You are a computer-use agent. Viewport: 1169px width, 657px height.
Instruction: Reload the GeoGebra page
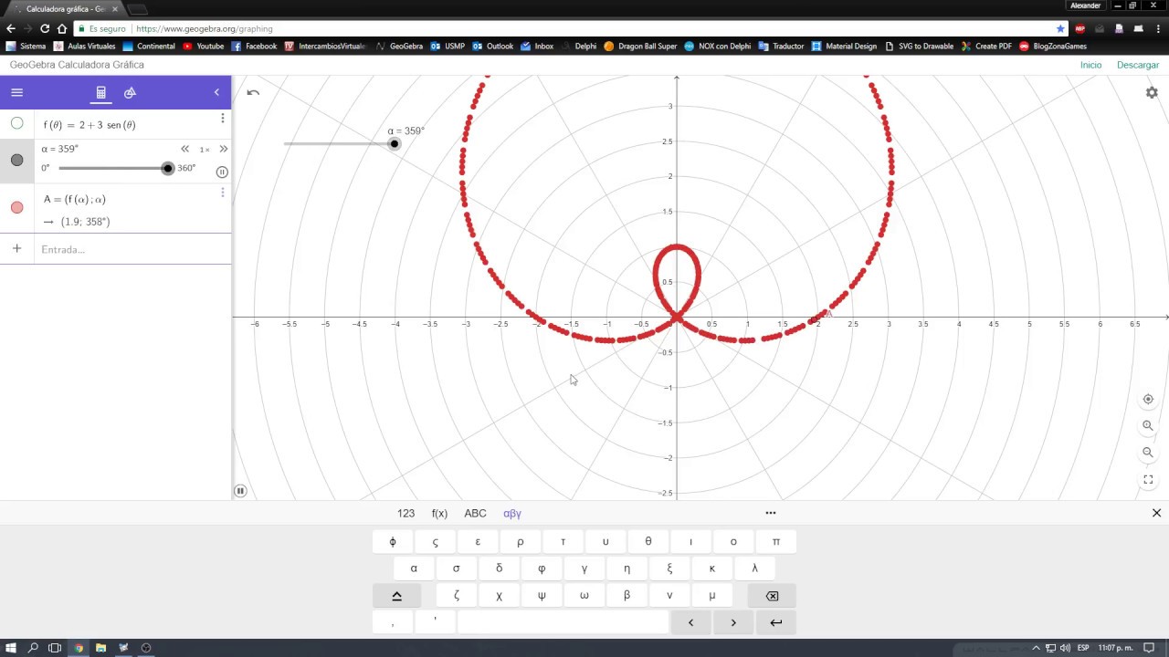45,28
